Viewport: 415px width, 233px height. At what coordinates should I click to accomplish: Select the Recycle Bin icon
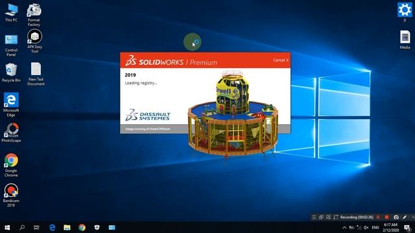pos(11,72)
